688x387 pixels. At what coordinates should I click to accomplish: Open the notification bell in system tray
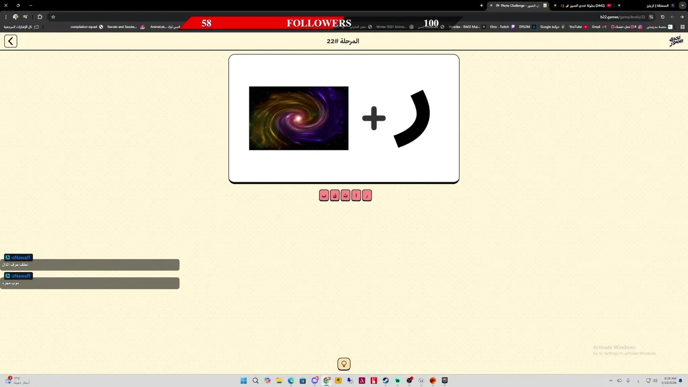(680, 381)
